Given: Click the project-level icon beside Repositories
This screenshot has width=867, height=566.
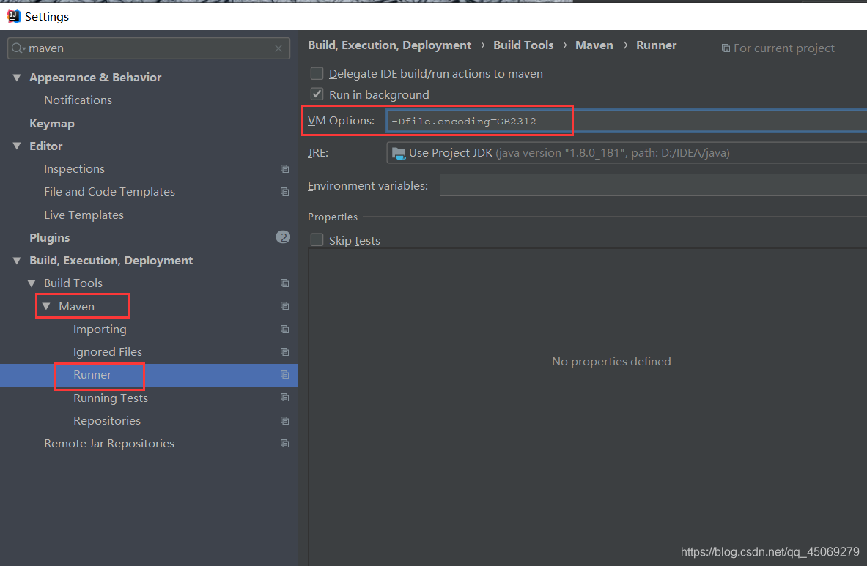Looking at the screenshot, I should (285, 421).
